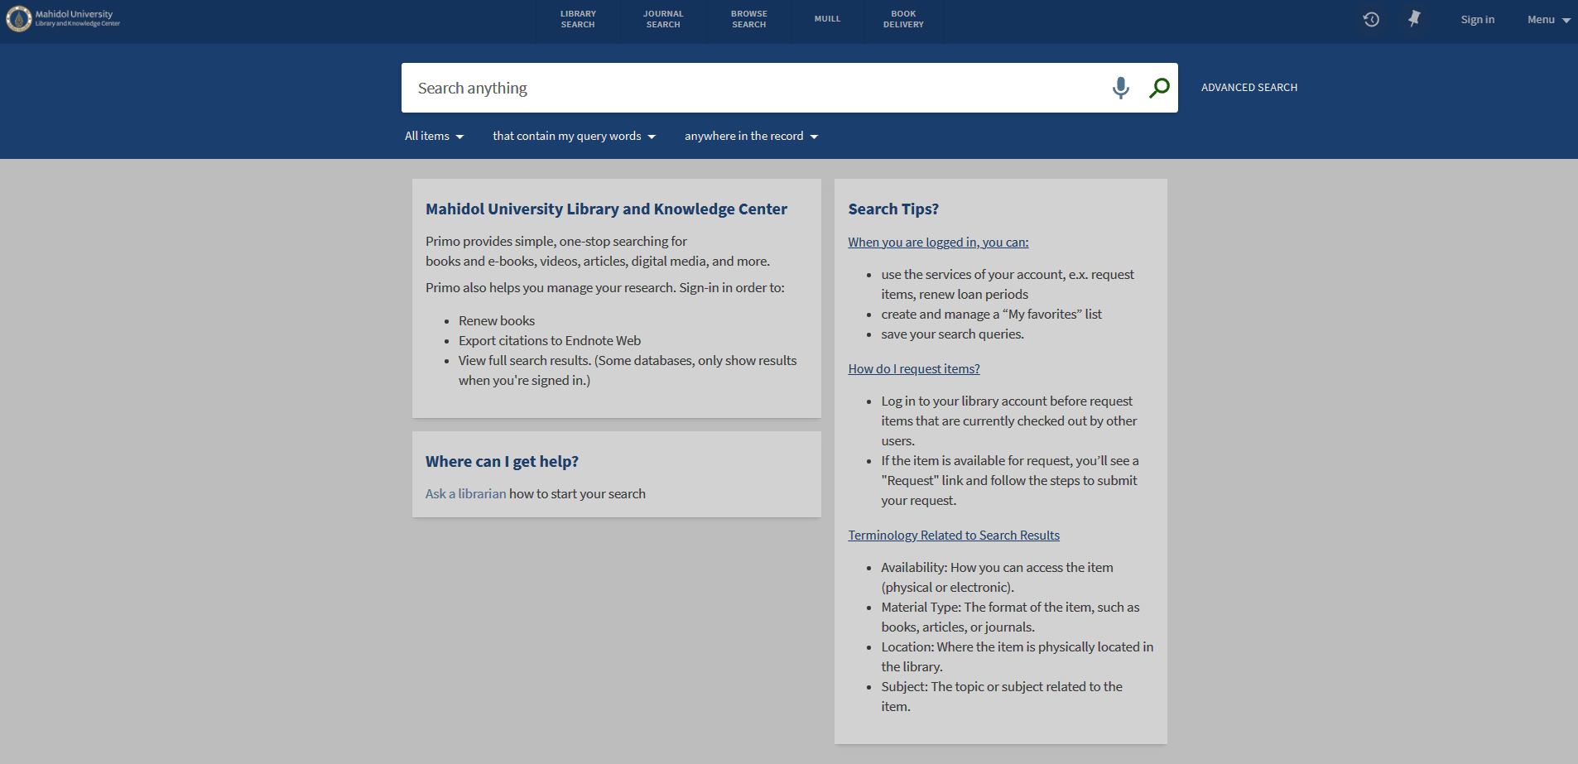
Task: Open 'that contain my query words' dropdown
Action: [x=575, y=136]
